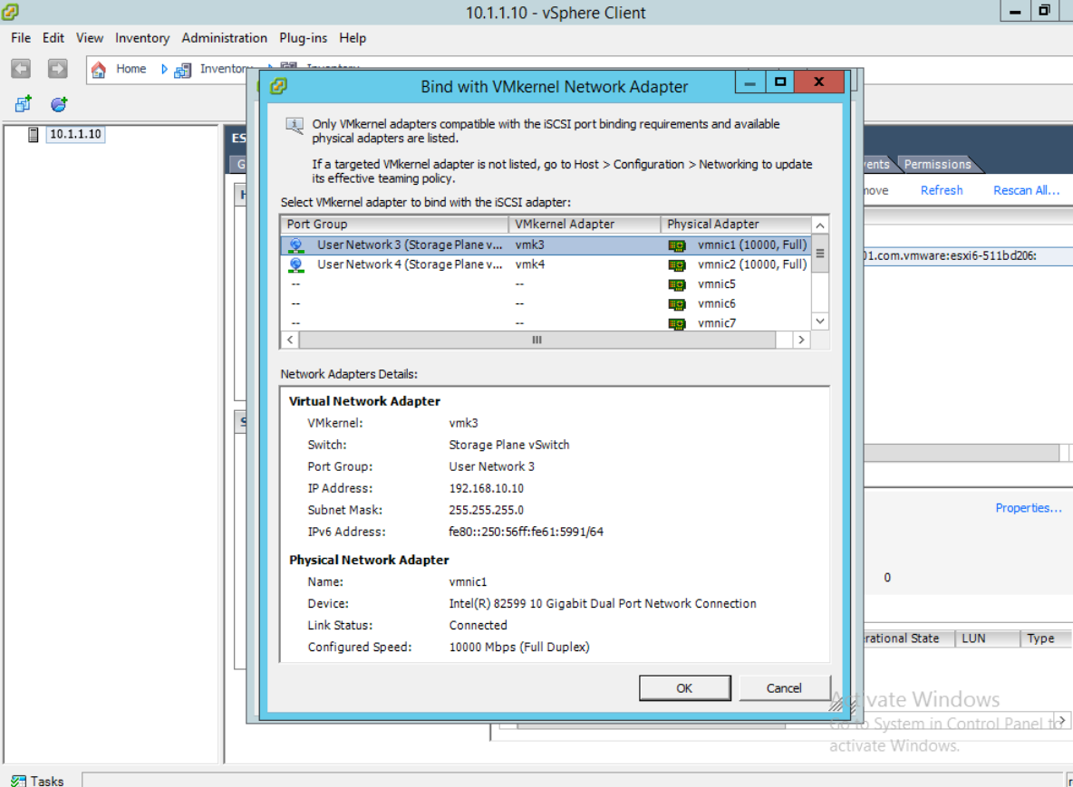
Task: Open the Plug-ins menu
Action: pyautogui.click(x=303, y=38)
